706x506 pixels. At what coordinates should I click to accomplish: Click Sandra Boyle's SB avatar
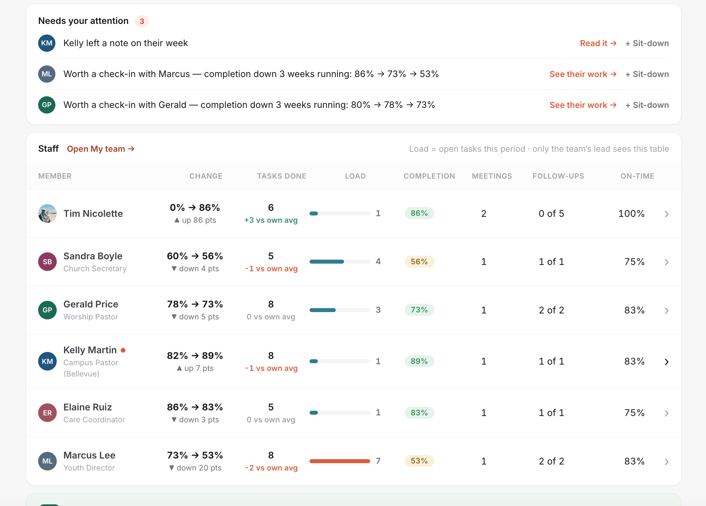click(x=47, y=262)
